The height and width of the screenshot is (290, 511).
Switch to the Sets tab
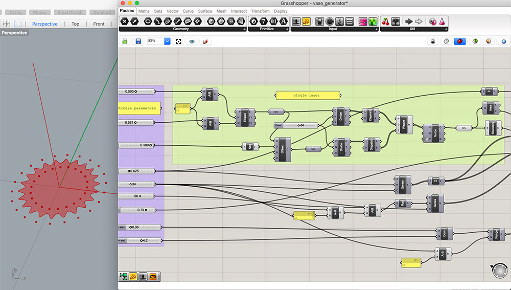[x=158, y=11]
